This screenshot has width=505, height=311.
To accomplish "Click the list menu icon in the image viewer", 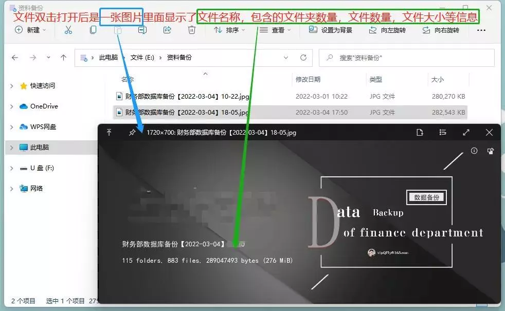I will tap(443, 132).
